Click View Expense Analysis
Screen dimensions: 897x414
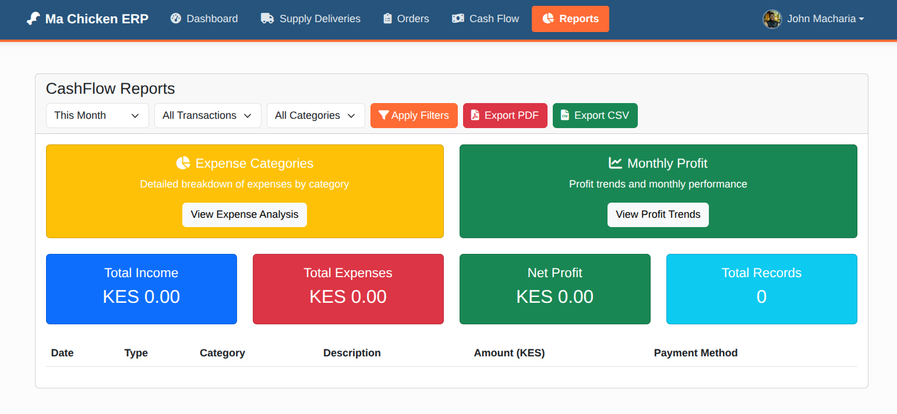point(244,214)
